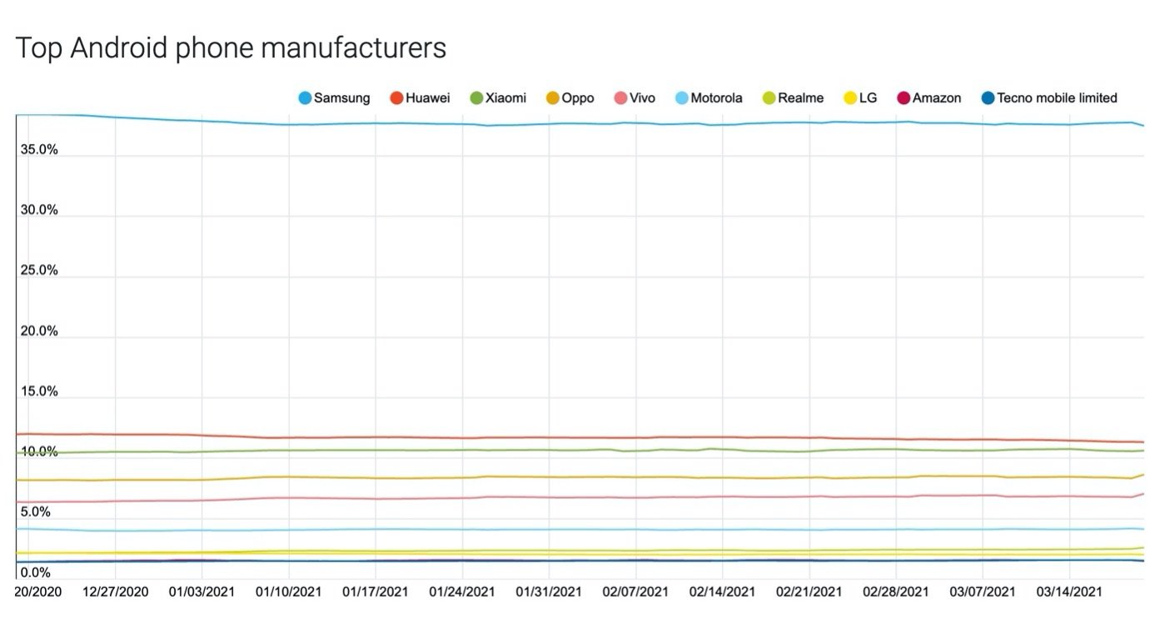
Task: Select the 03/14/2021 date axis label
Action: (1069, 592)
